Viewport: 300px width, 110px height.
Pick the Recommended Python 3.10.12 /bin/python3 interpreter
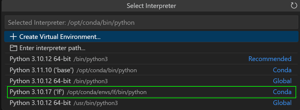click(x=151, y=59)
